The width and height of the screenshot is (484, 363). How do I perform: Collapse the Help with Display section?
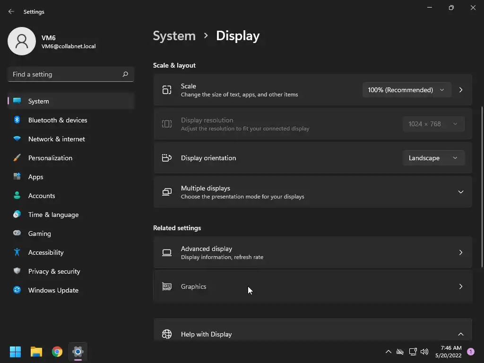[x=460, y=334]
